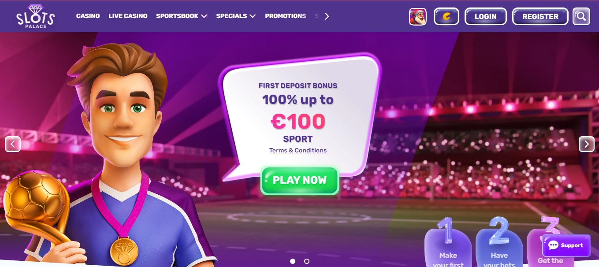Advance to next banner slide arrow
599x267 pixels.
[x=587, y=144]
